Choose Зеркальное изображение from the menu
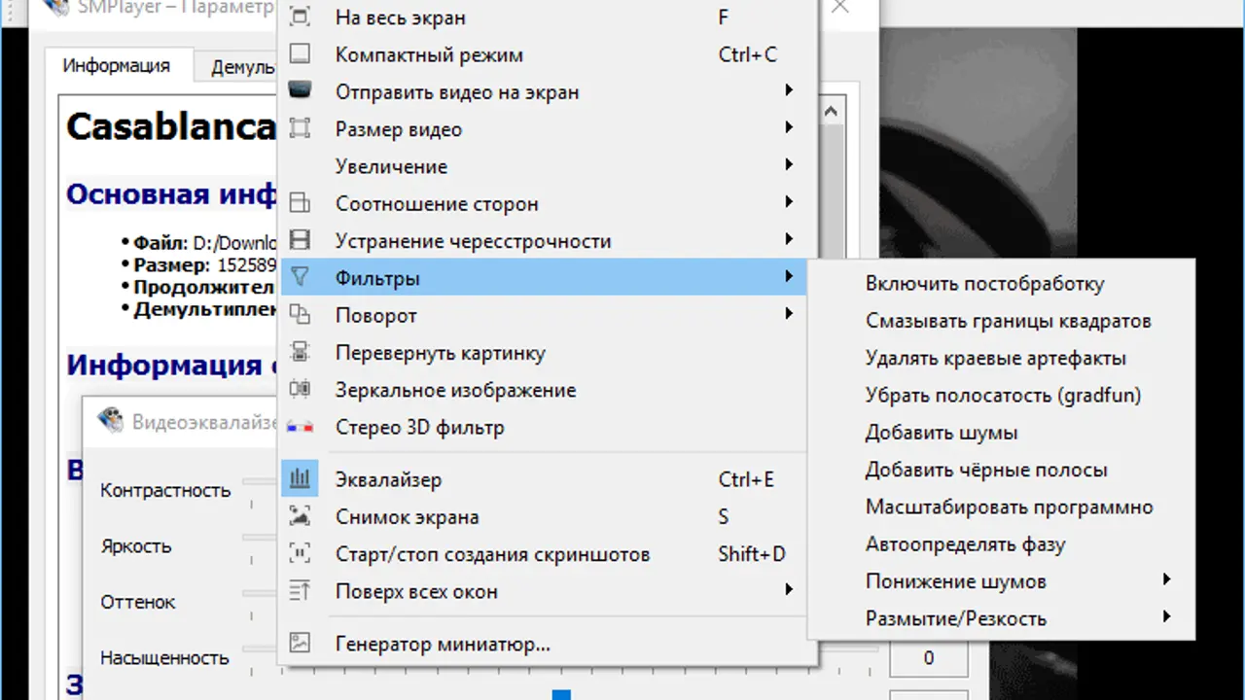1245x700 pixels. coord(455,390)
